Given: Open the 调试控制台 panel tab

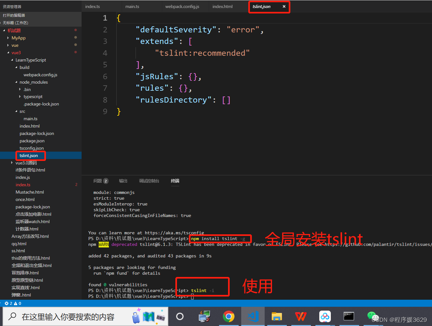Looking at the screenshot, I should pyautogui.click(x=149, y=181).
